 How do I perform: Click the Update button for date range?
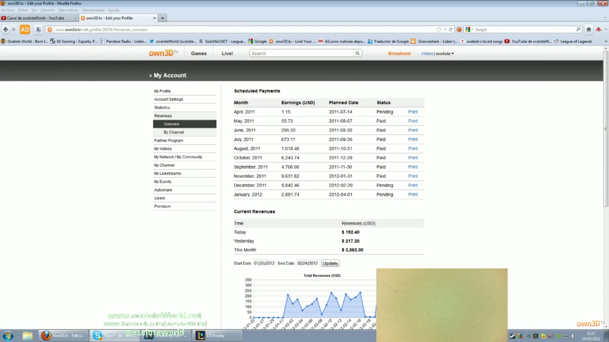tap(330, 263)
